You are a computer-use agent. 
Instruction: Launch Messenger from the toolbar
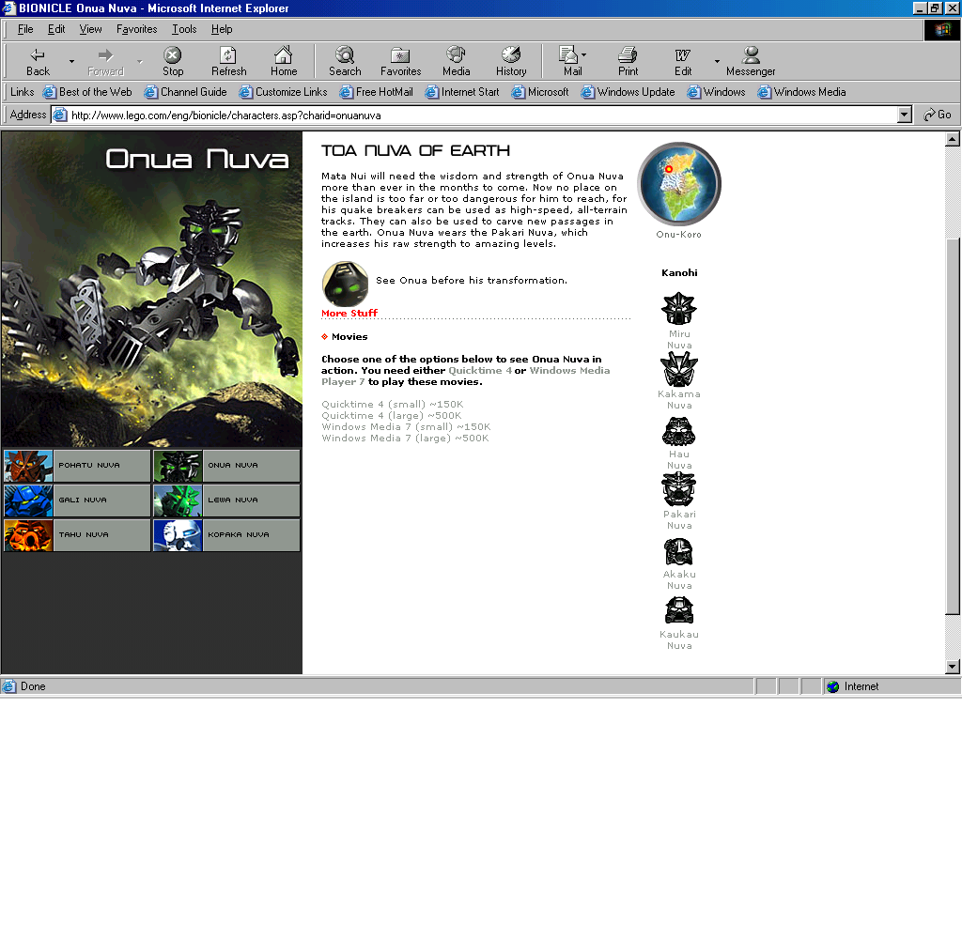[751, 61]
